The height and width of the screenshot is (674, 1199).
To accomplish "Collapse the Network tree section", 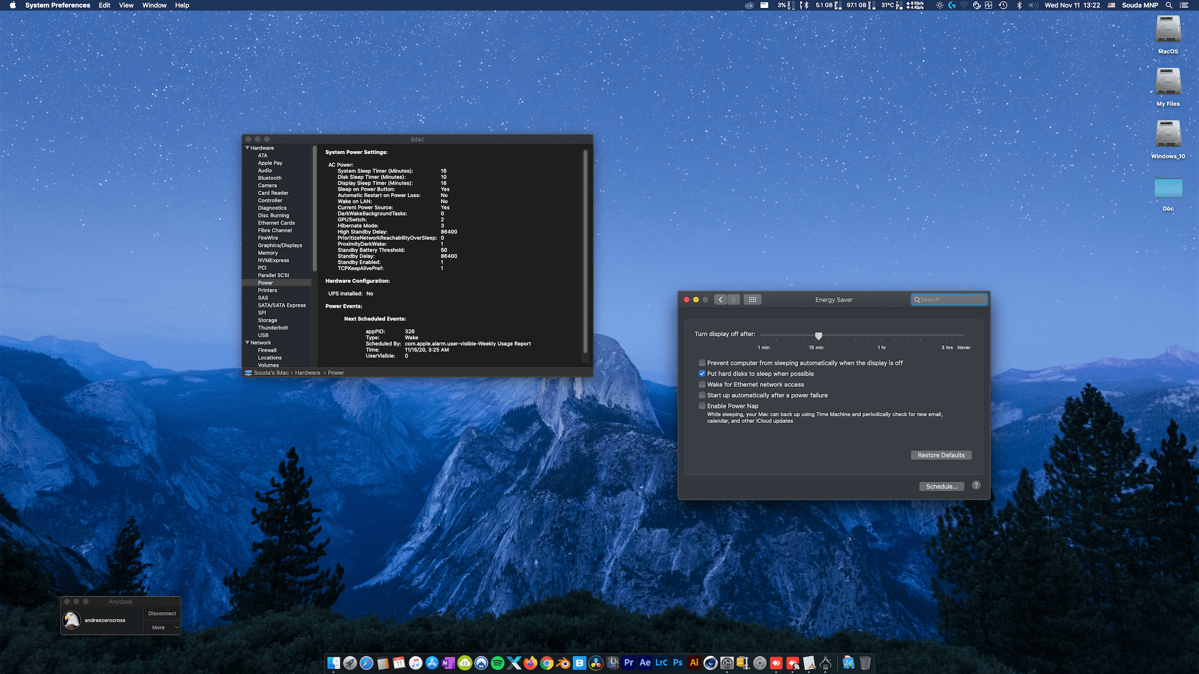I will [x=247, y=343].
